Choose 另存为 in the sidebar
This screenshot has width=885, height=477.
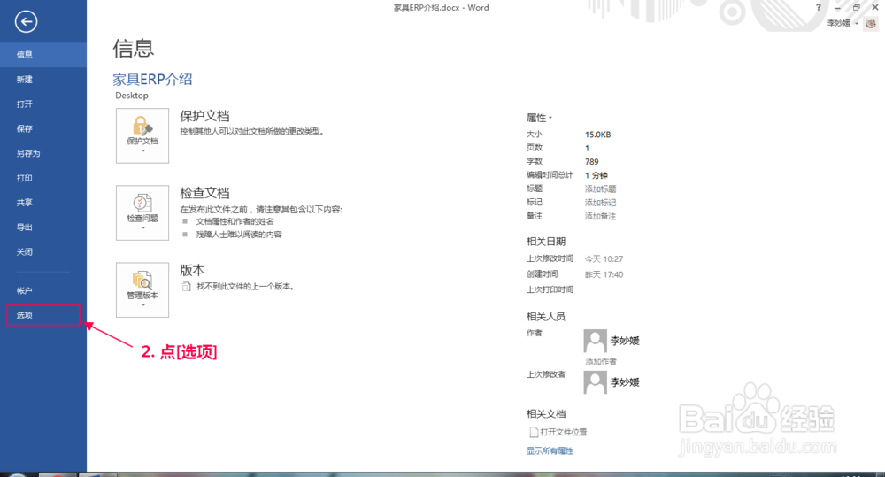click(43, 153)
